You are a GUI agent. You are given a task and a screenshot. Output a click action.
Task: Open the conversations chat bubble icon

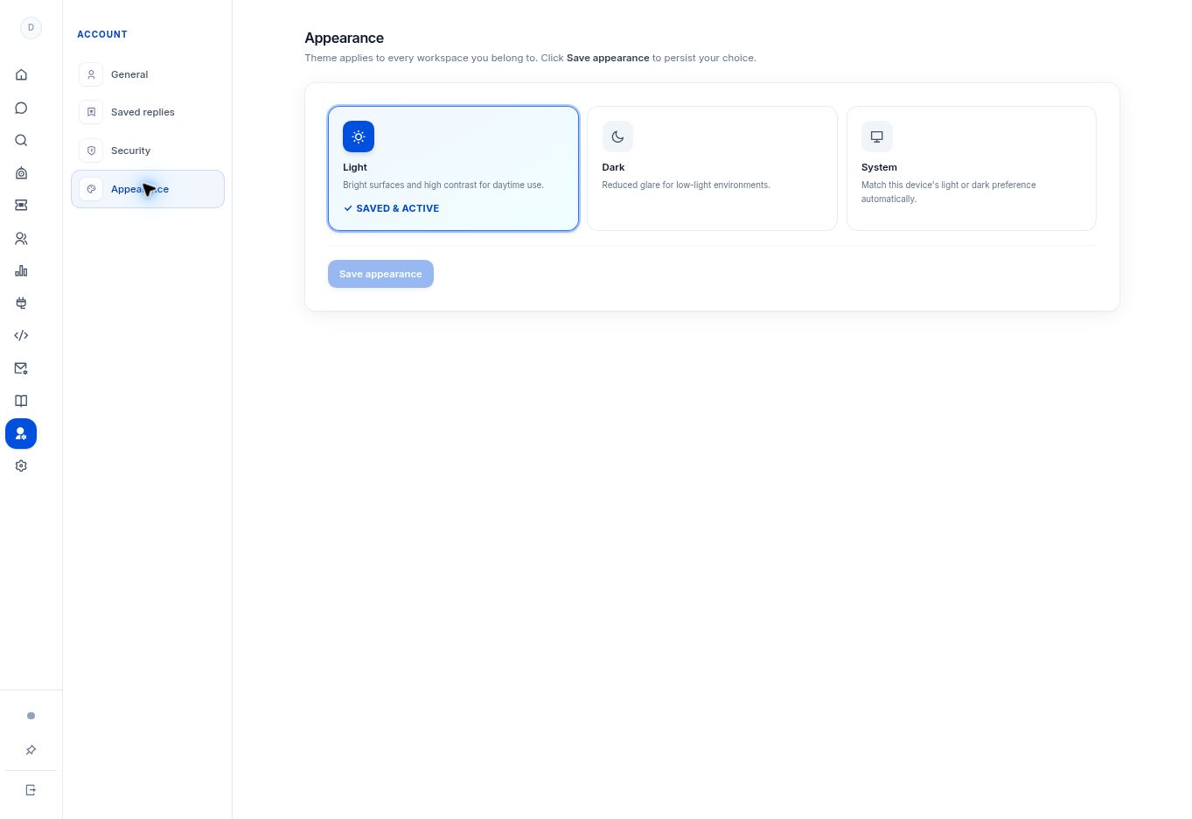pyautogui.click(x=21, y=108)
